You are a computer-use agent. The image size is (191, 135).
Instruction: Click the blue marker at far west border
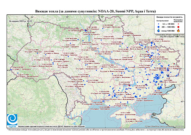(11, 70)
